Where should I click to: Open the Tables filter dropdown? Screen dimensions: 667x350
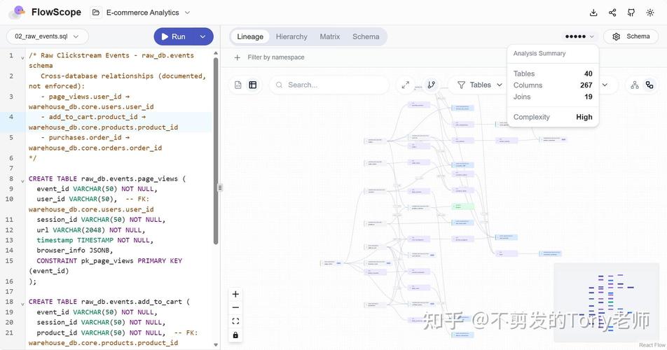coord(480,85)
